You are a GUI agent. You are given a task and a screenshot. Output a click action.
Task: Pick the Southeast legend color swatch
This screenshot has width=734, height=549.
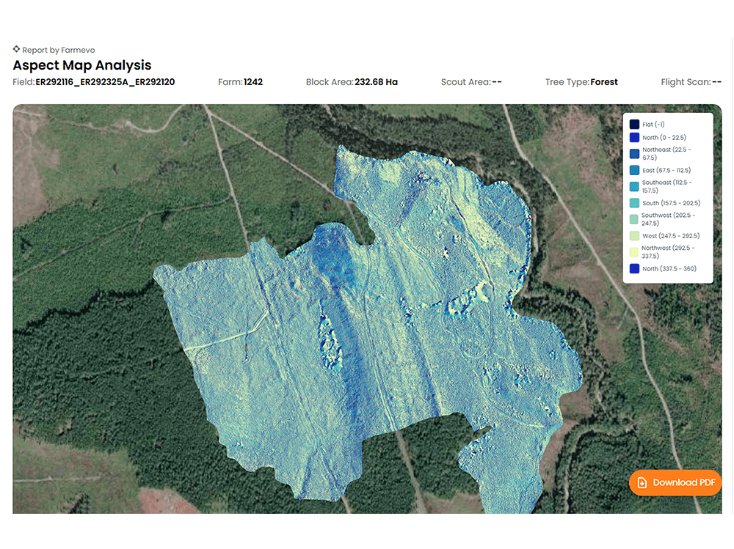click(634, 186)
